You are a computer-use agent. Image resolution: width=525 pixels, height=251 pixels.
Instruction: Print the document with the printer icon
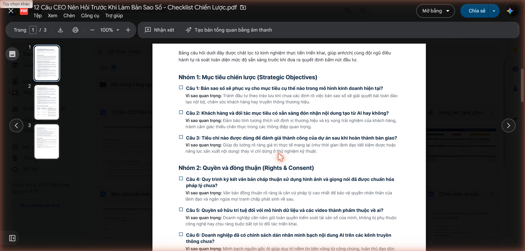coord(75,30)
